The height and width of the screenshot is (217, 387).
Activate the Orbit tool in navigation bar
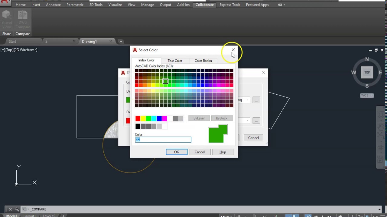point(381,147)
